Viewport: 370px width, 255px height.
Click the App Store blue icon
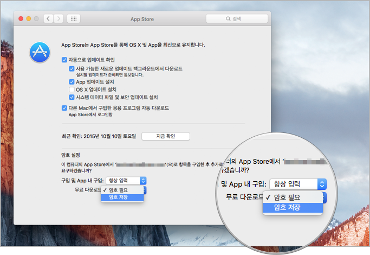click(x=40, y=52)
